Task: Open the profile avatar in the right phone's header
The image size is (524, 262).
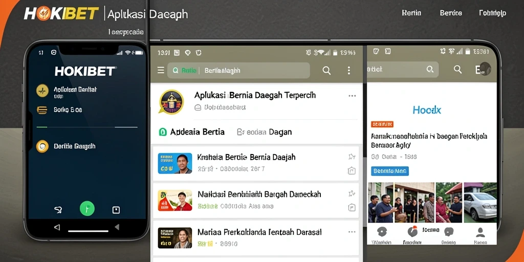Action: pos(485,69)
